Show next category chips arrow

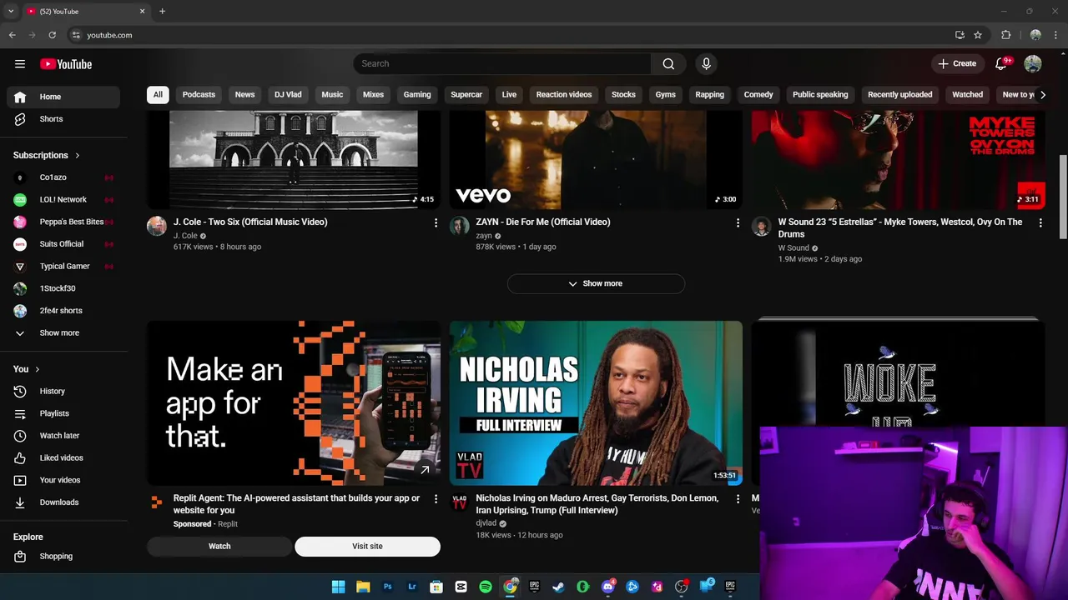(x=1042, y=94)
